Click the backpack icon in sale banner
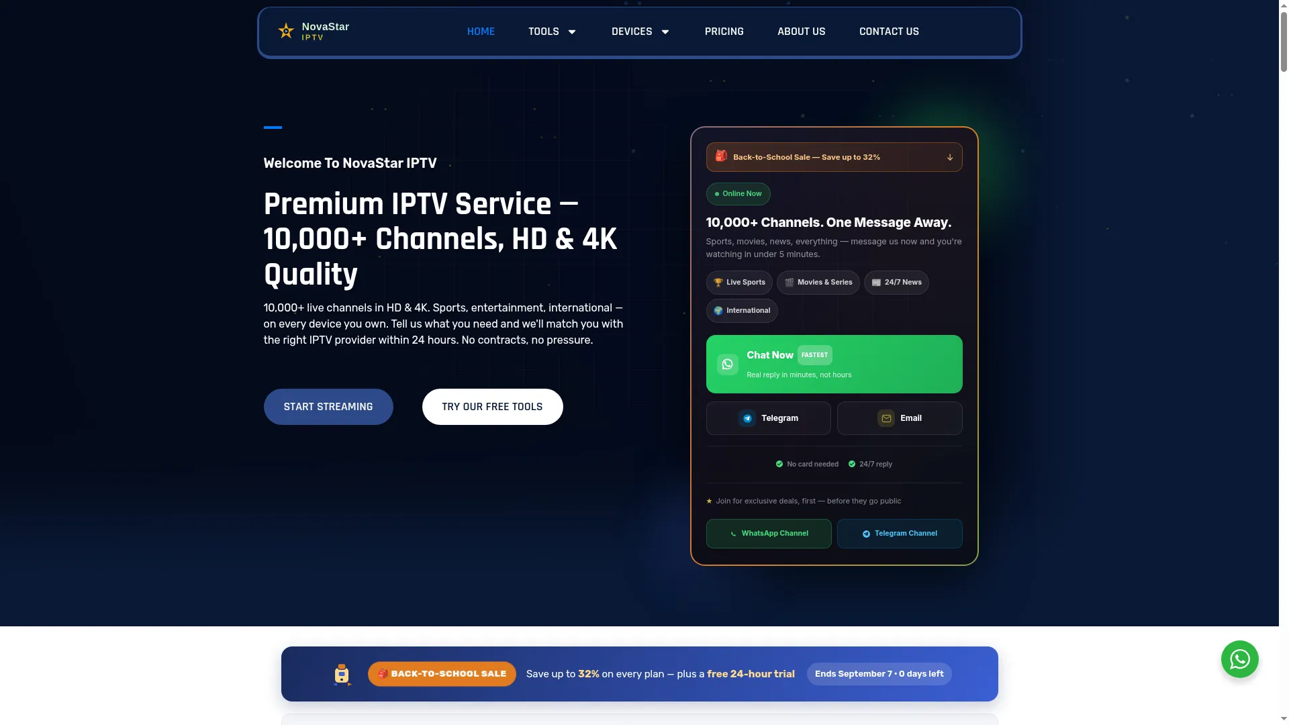 pos(721,156)
